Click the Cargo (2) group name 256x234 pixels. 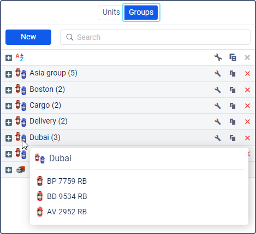pos(45,105)
